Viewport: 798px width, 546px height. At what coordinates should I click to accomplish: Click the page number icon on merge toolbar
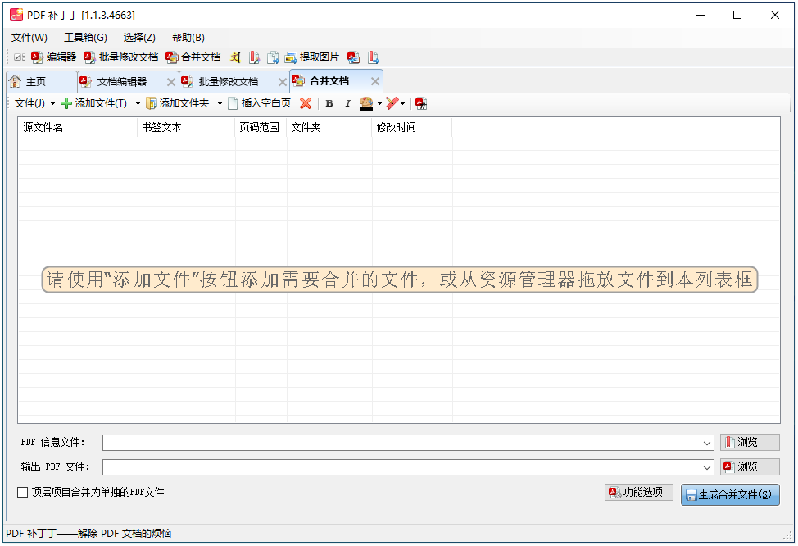pos(421,103)
